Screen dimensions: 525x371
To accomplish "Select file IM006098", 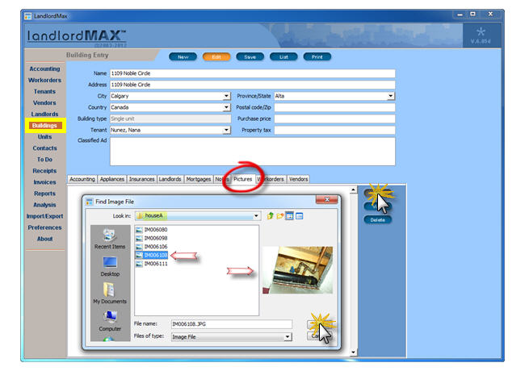I will (152, 238).
